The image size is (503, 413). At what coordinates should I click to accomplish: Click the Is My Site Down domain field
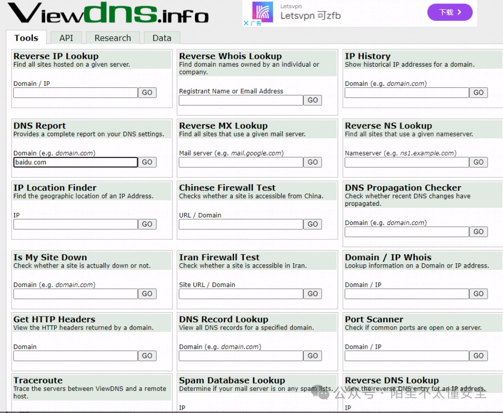pos(74,294)
